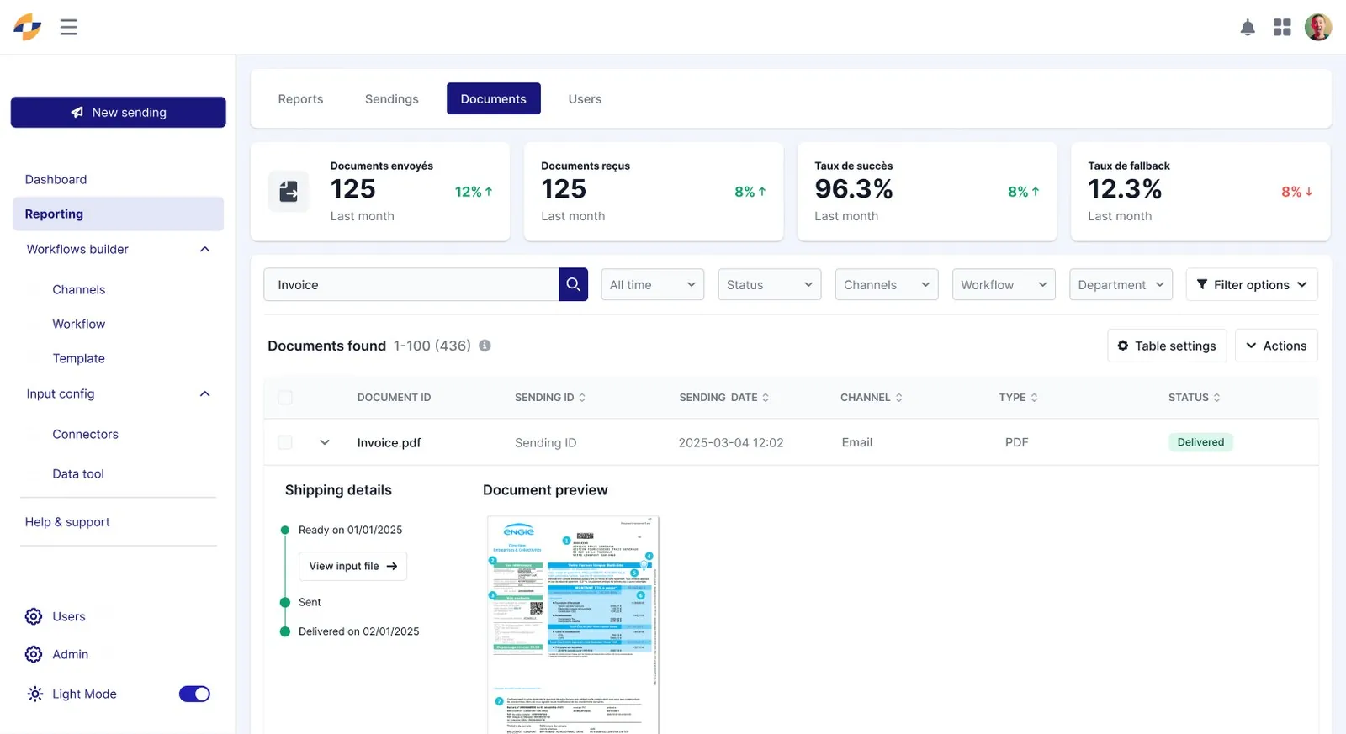Open the hamburger menu icon
1346x734 pixels.
coord(69,27)
